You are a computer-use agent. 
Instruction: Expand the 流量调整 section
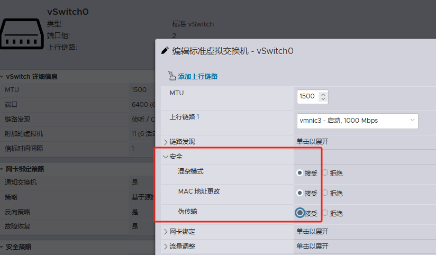point(166,247)
